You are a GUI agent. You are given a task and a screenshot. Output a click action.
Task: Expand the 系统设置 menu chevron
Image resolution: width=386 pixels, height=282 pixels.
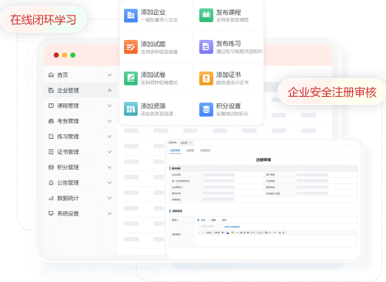pyautogui.click(x=109, y=213)
